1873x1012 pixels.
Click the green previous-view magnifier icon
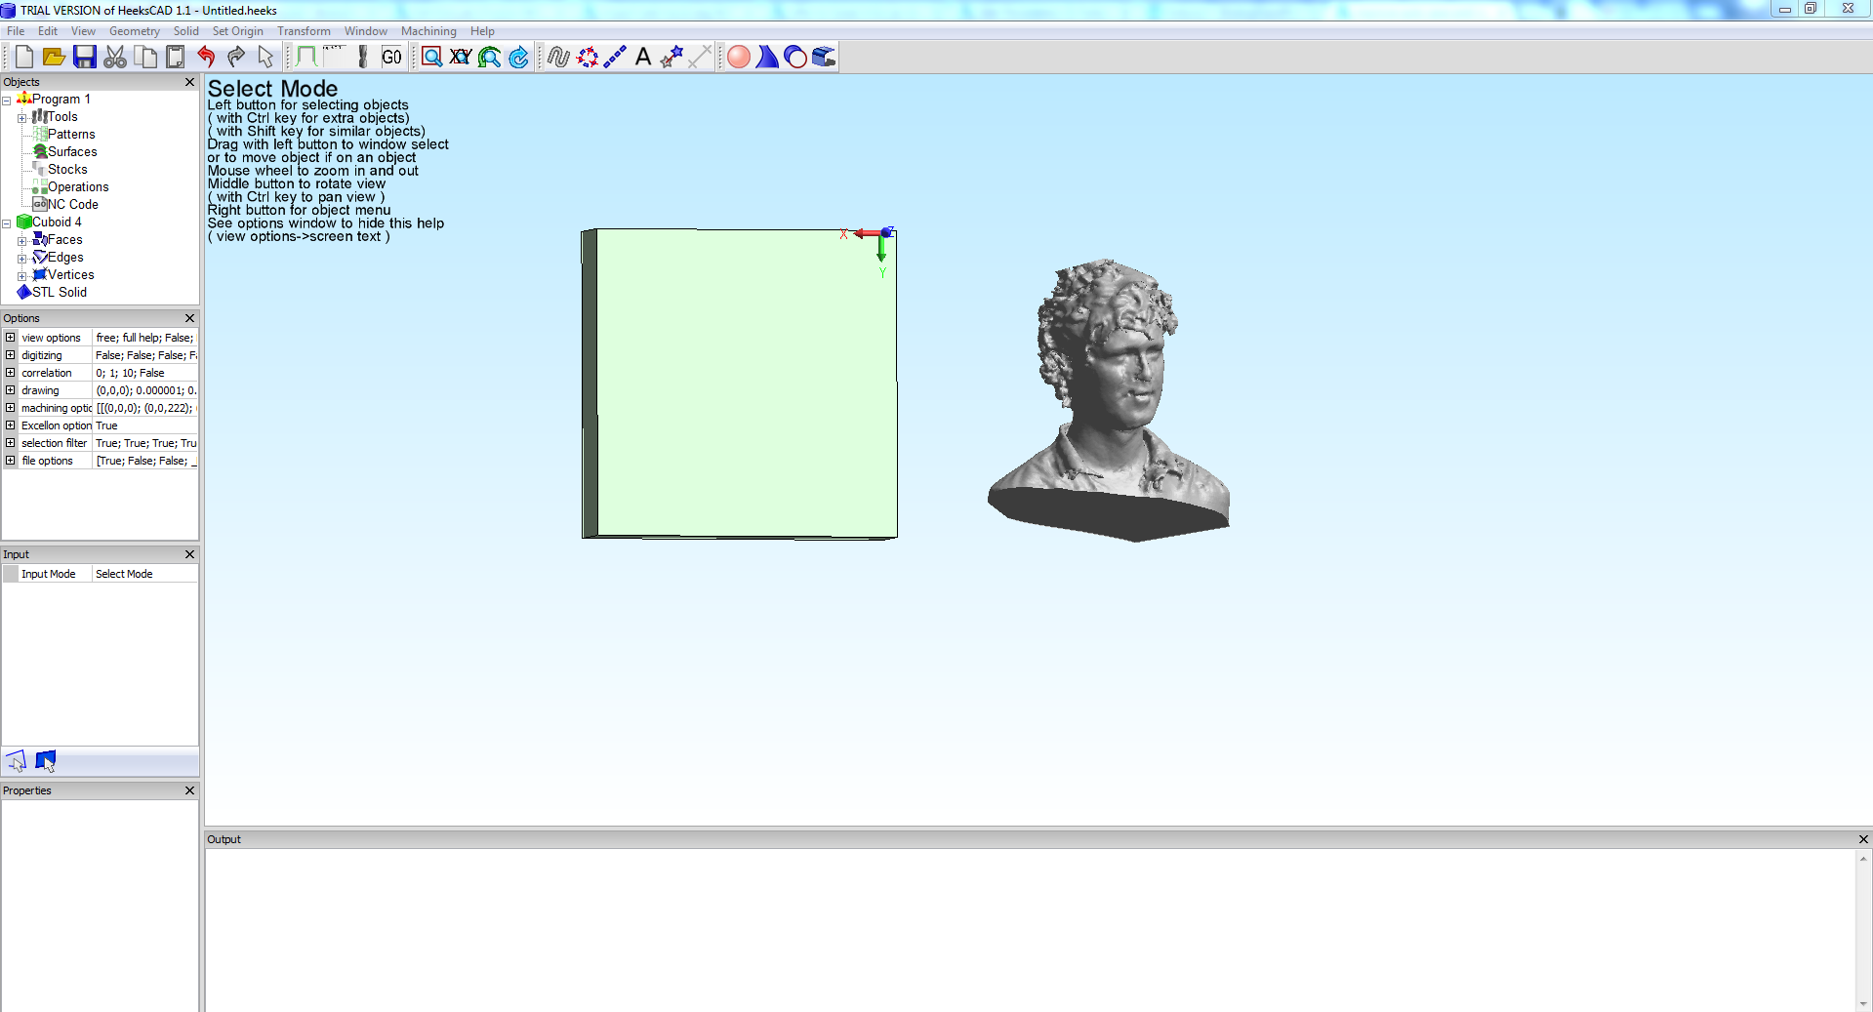click(x=490, y=58)
